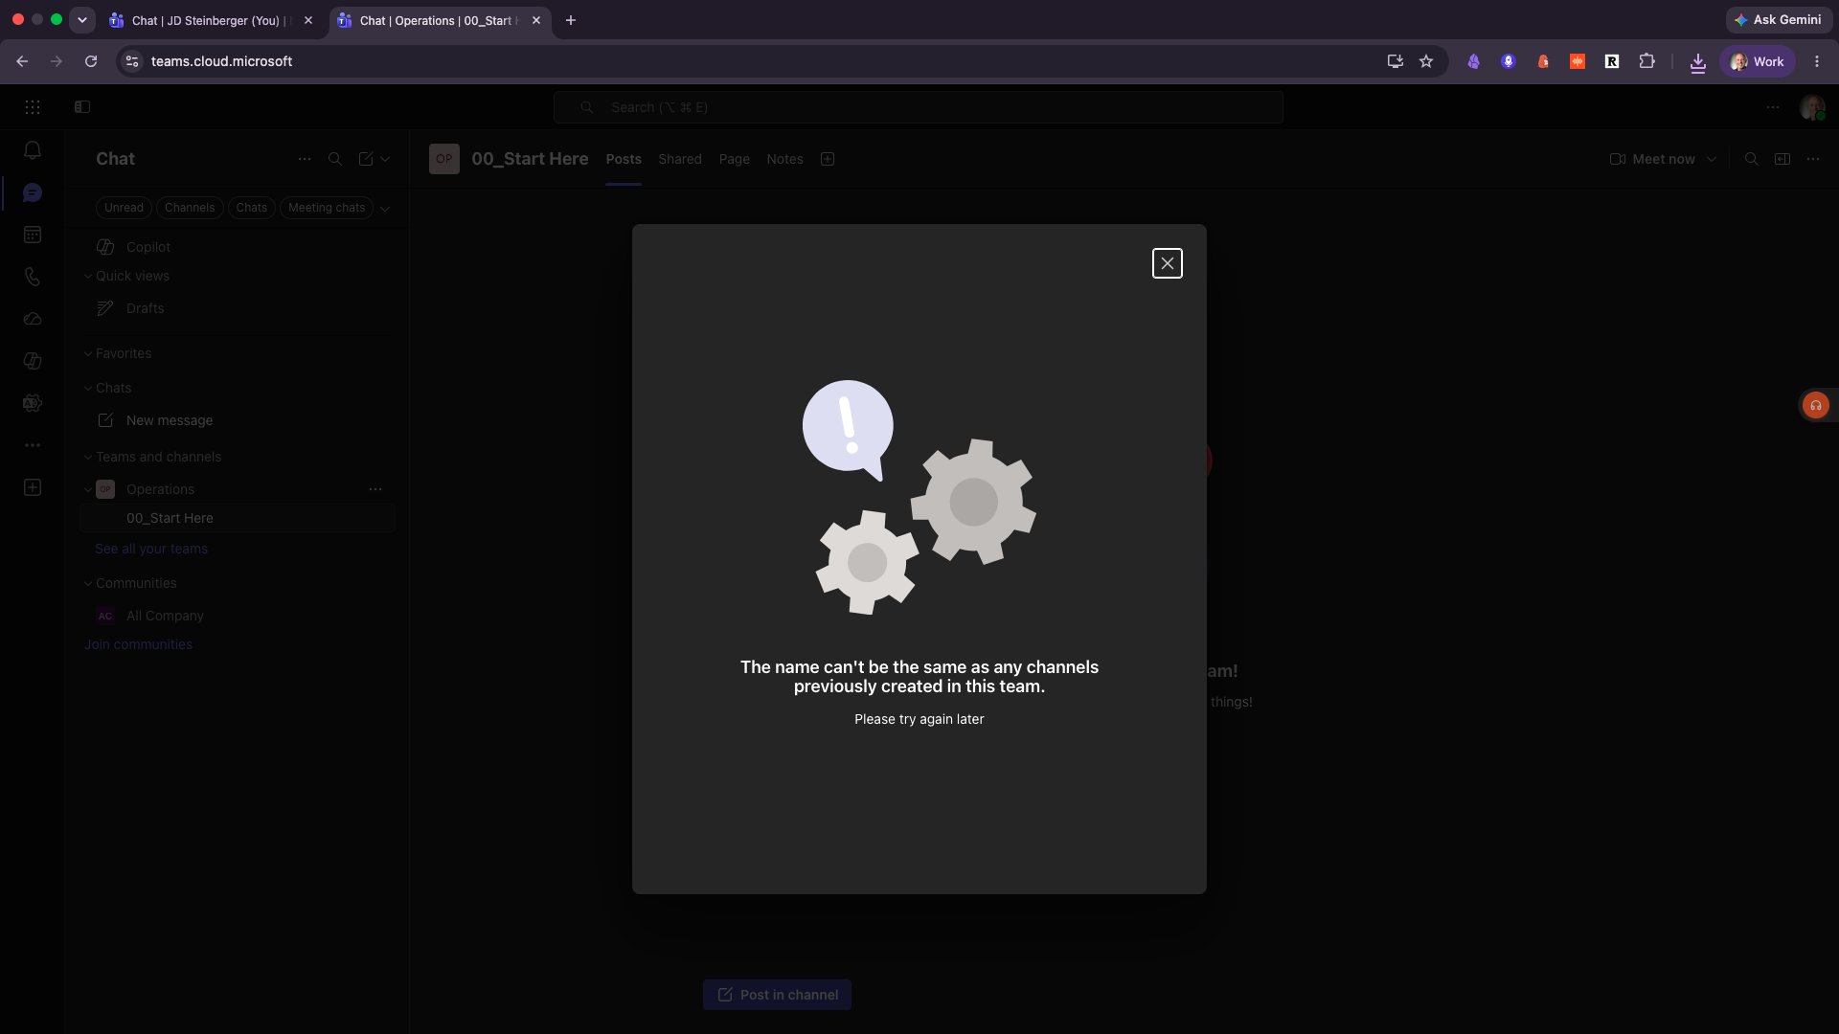Filter by Chats pill
The height and width of the screenshot is (1034, 1839).
click(x=252, y=208)
